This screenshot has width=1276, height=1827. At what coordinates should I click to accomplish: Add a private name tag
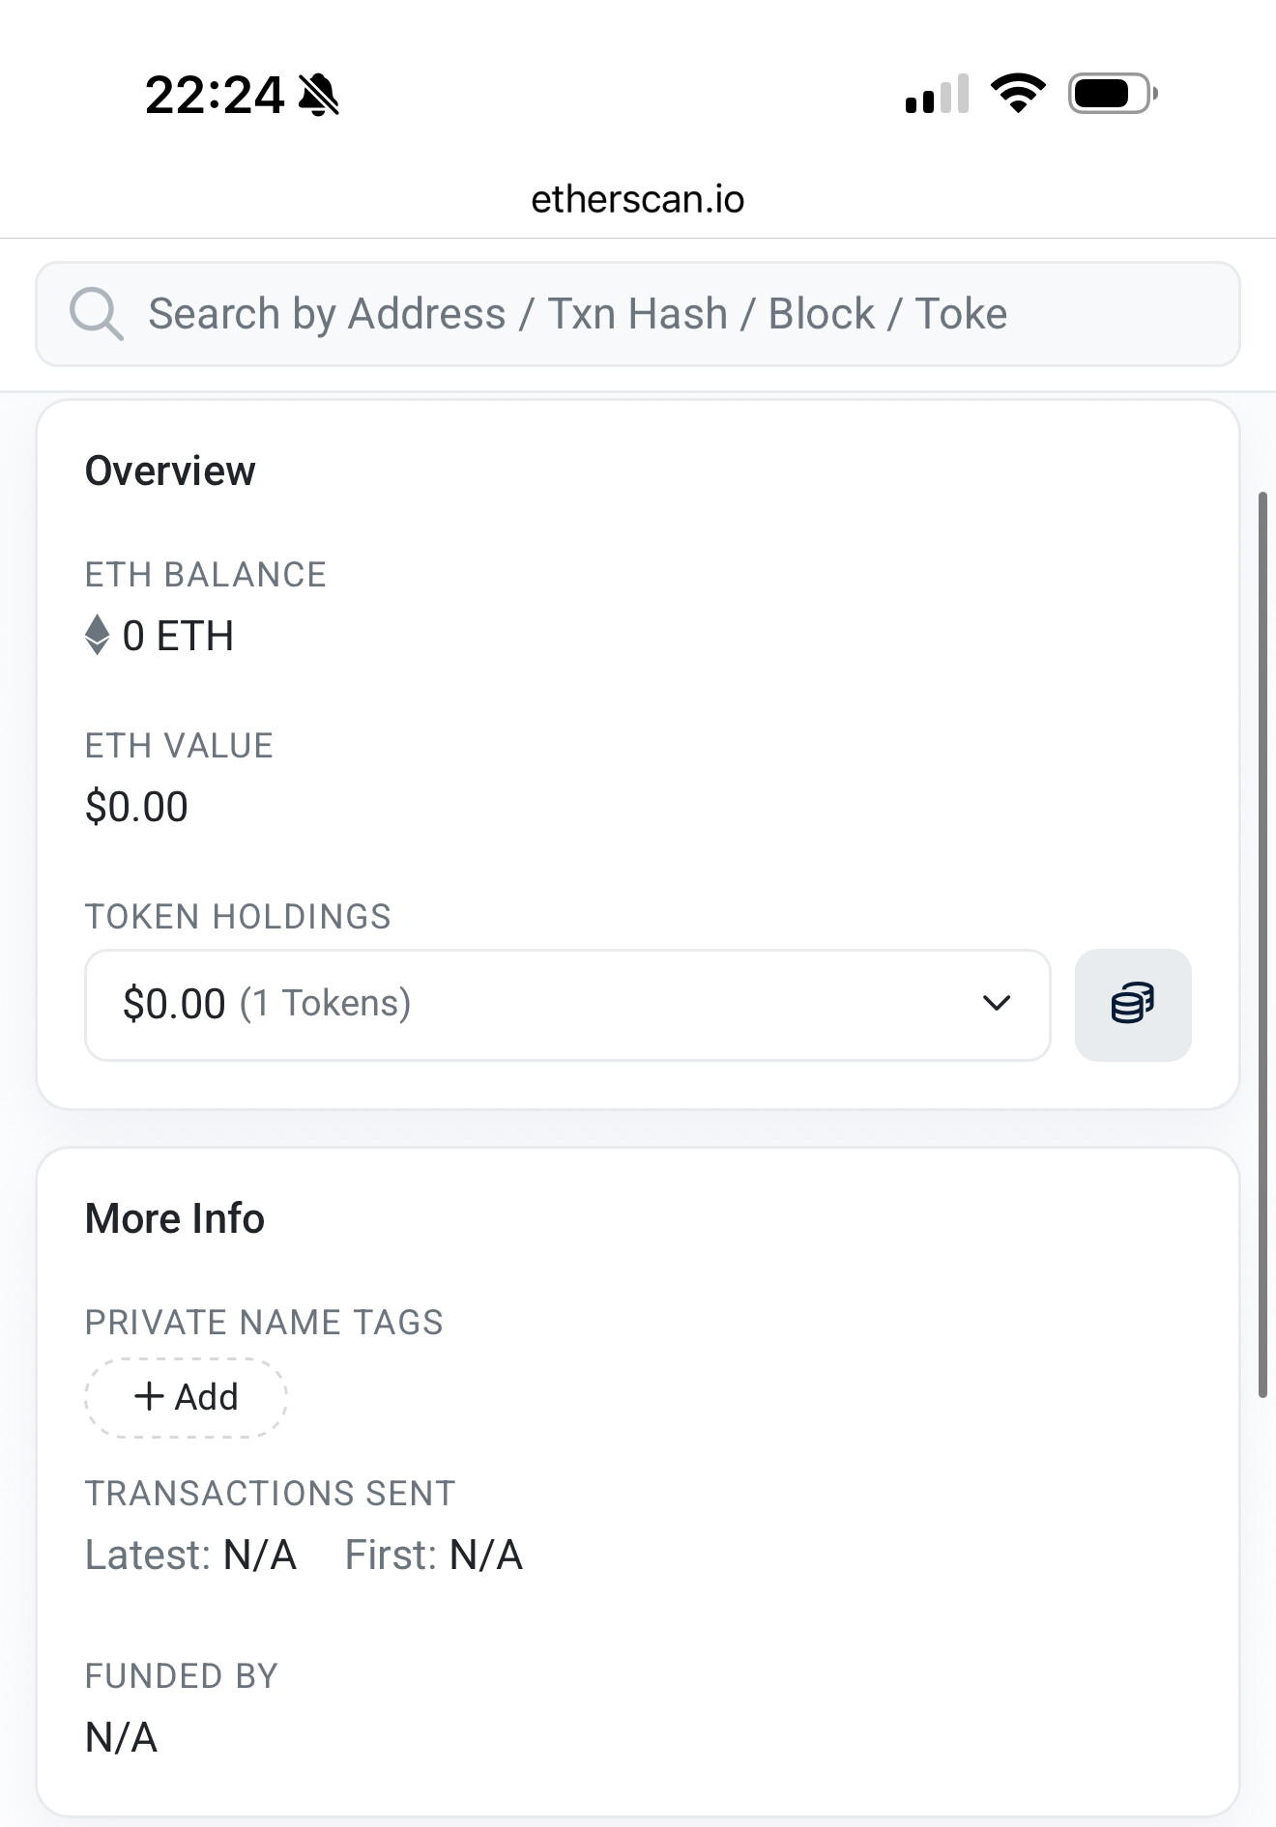coord(186,1397)
